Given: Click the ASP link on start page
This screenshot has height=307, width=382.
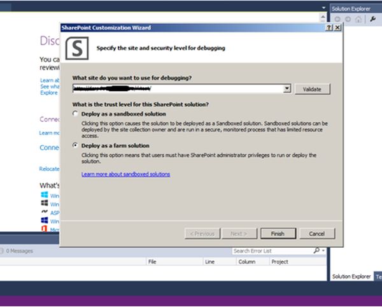Looking at the screenshot, I should (x=55, y=213).
